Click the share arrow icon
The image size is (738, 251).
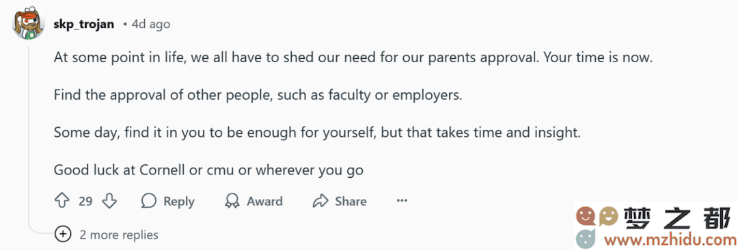click(320, 202)
